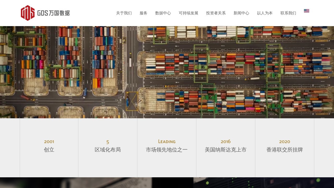Open the 以人为本 navigation link
The height and width of the screenshot is (188, 334).
264,13
